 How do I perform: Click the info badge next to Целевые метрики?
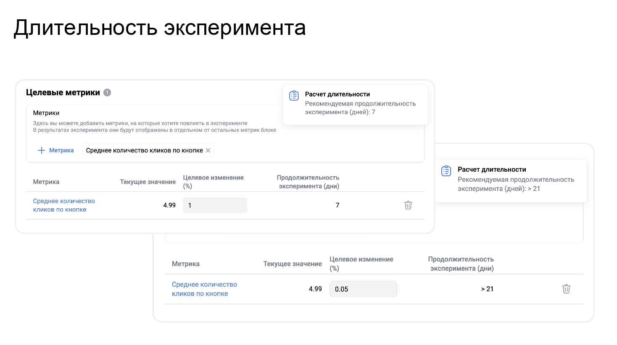(107, 92)
